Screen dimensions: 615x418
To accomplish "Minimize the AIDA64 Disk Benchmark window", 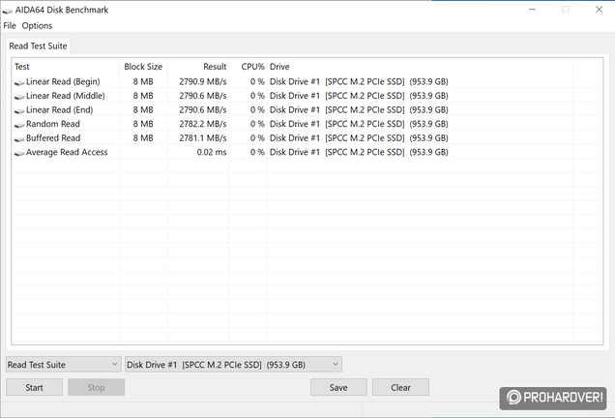I will pos(532,10).
